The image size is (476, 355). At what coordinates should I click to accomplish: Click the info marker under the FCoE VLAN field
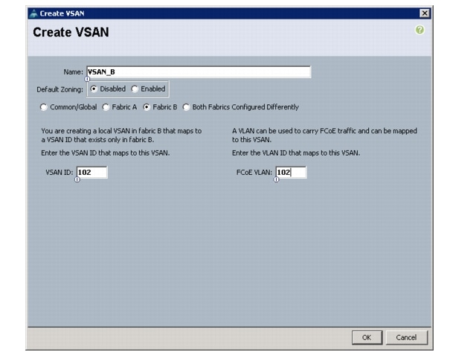[276, 179]
